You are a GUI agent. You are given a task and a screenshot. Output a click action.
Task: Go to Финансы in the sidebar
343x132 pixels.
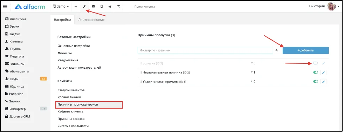(15, 64)
